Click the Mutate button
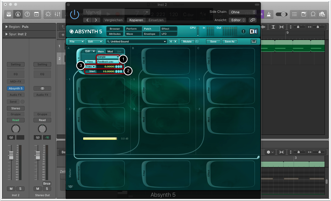 187,41
